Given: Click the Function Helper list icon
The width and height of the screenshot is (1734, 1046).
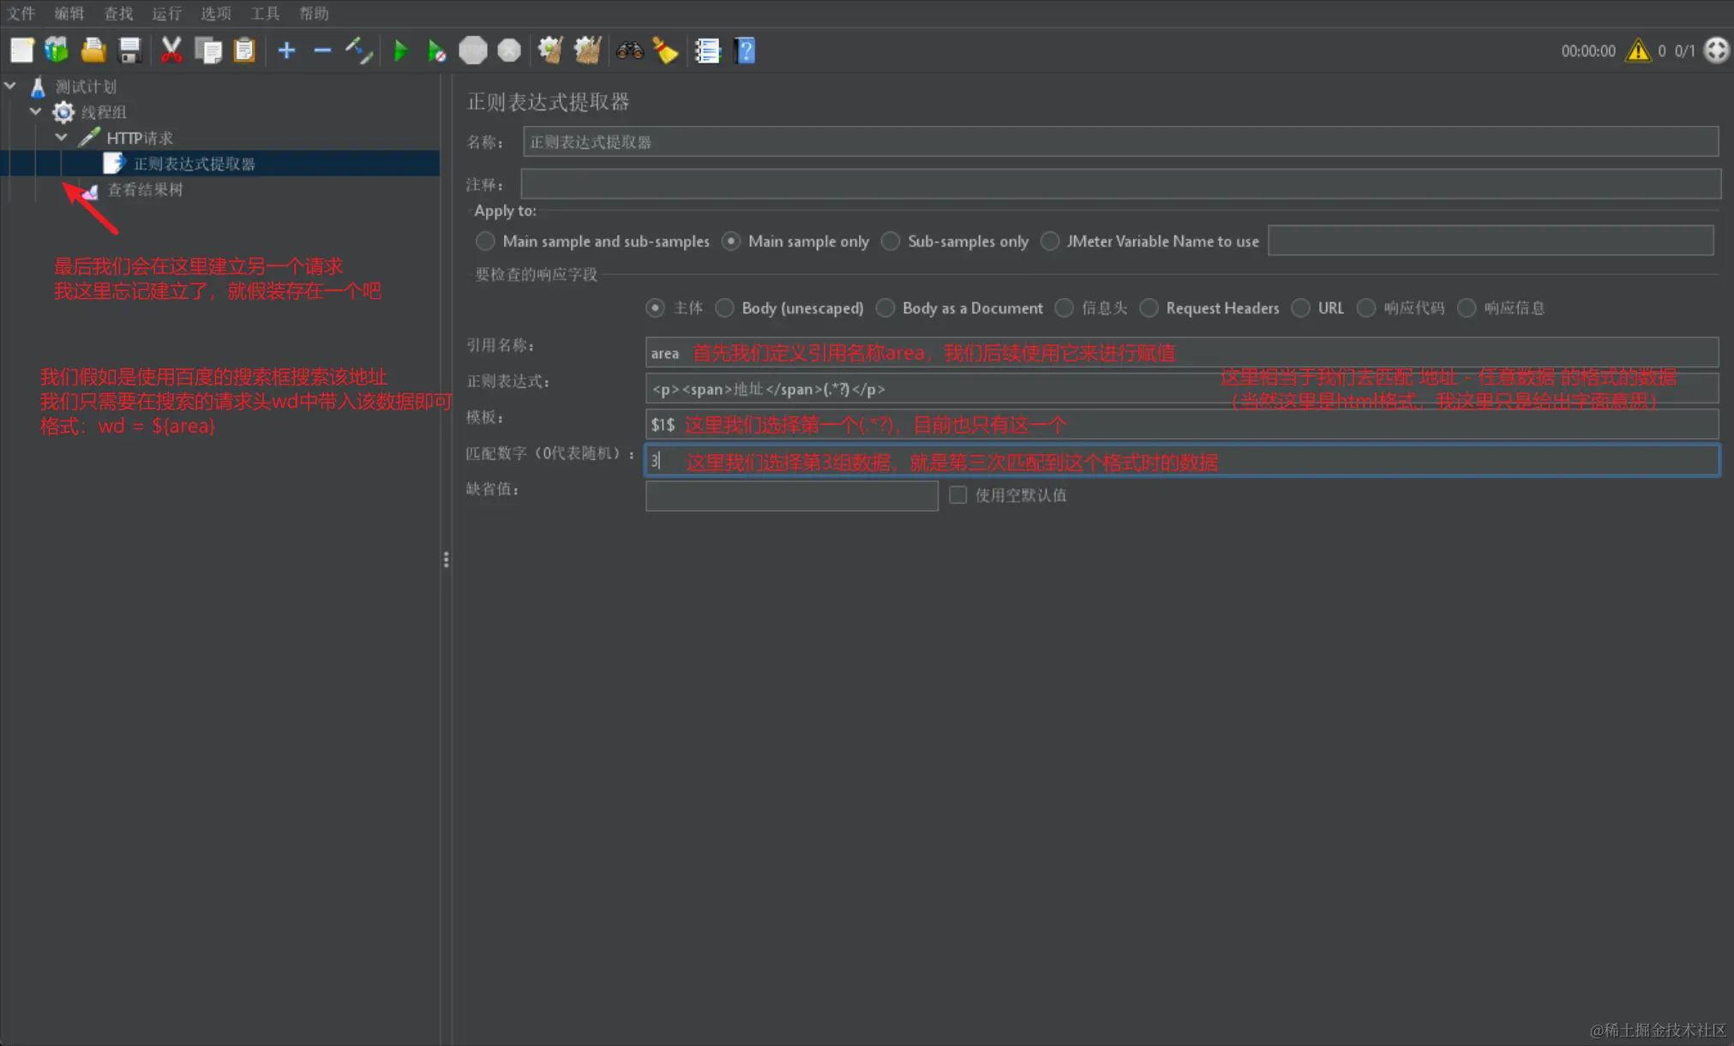Looking at the screenshot, I should [x=707, y=51].
